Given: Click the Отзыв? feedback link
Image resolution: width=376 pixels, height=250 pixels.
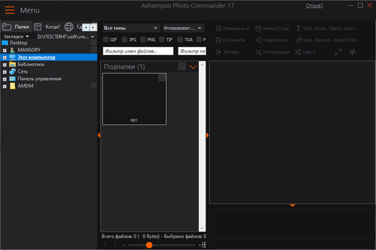Looking at the screenshot, I should pos(314,6).
